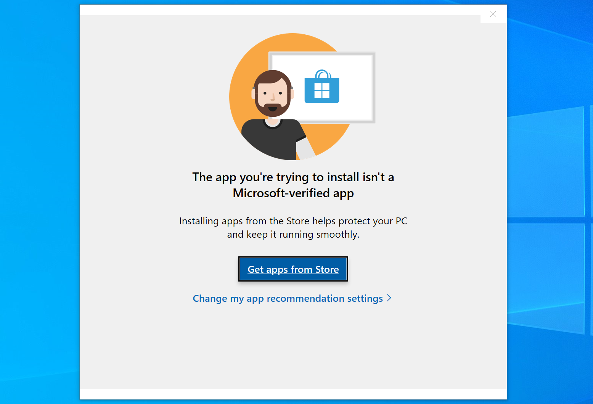Click the gray dialog background area
Image resolution: width=593 pixels, height=404 pixels.
[x=153, y=343]
